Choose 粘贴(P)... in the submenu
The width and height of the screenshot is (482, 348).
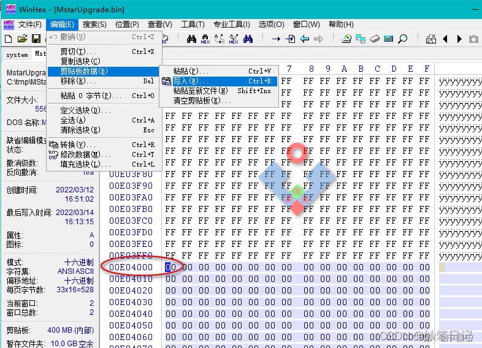click(219, 71)
